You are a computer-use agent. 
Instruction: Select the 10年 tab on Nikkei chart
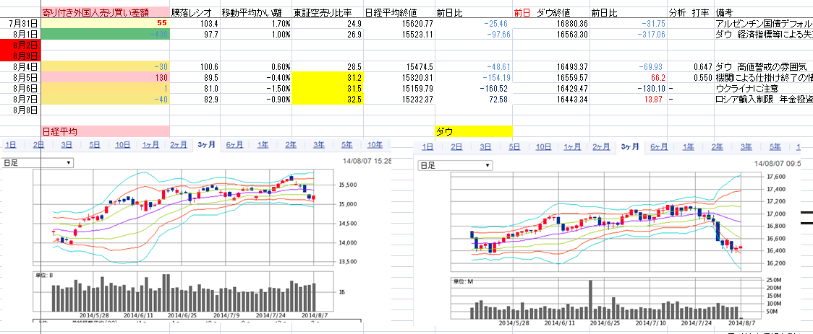click(375, 144)
